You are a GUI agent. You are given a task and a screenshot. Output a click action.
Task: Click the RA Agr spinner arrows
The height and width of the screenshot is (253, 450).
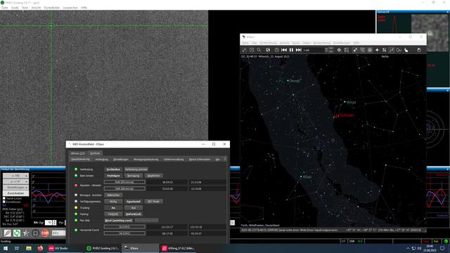click(55, 223)
